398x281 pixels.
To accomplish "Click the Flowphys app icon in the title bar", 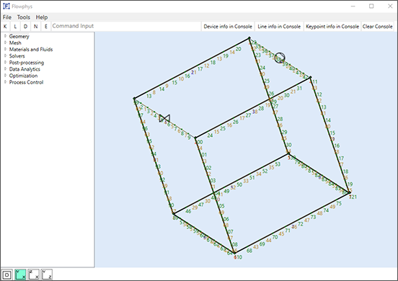I will 6,6.
